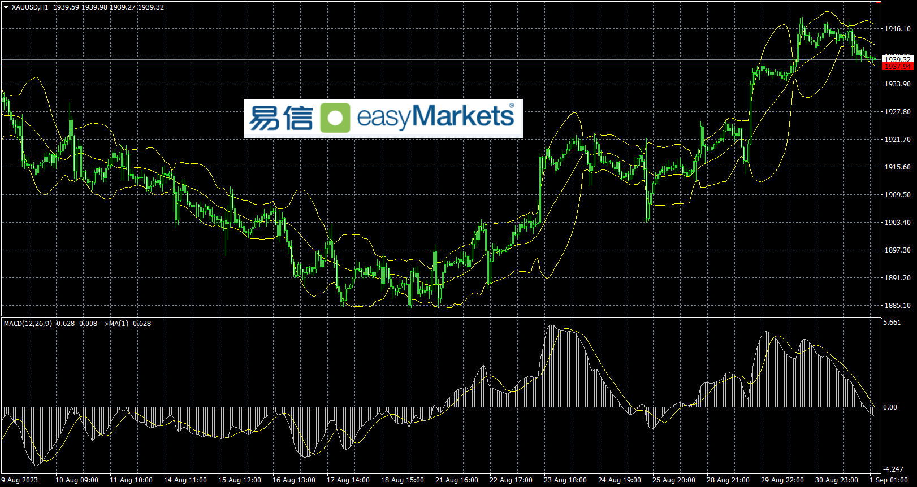Click the 17 Aug 14:00 time label
Image resolution: width=917 pixels, height=487 pixels.
(348, 480)
